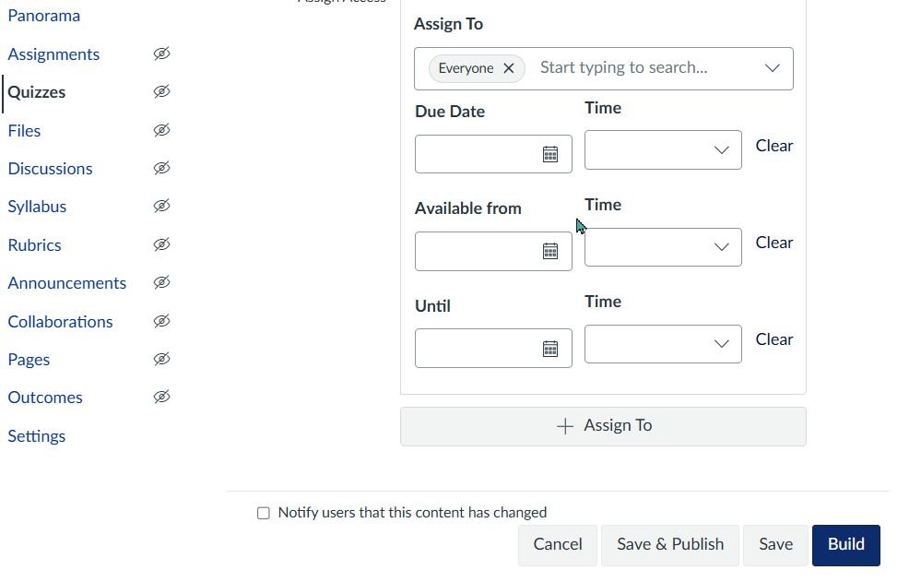
Task: Click the hidden-visibility eye icon beside Files
Action: [x=161, y=130]
